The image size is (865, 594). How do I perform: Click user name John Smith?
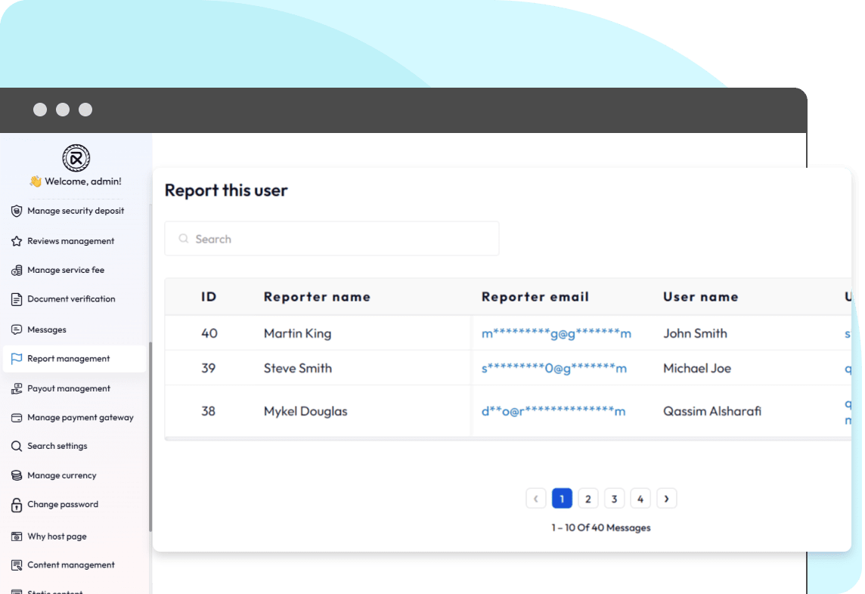coord(695,334)
